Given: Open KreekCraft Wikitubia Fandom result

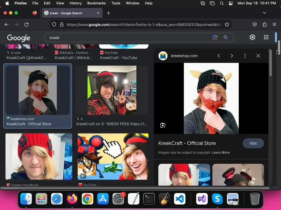Looking at the screenshot, I should coord(74,58).
